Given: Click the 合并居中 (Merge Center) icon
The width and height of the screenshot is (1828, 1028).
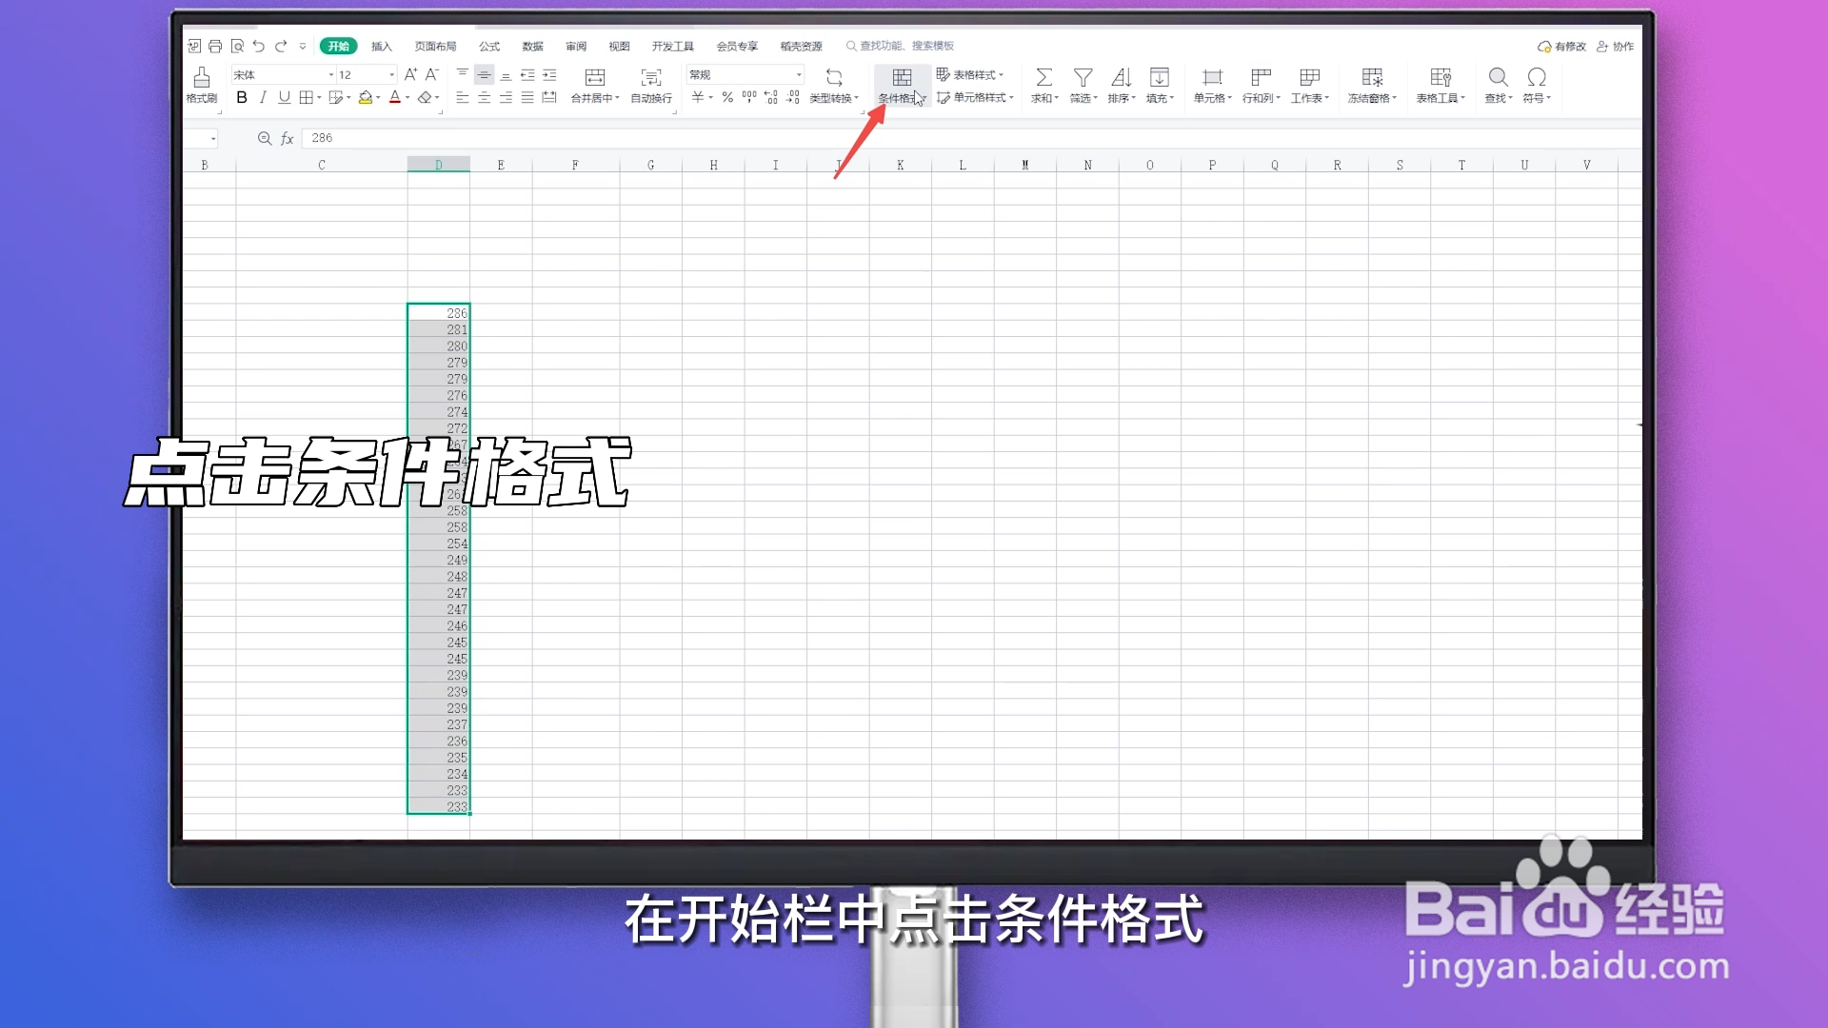Looking at the screenshot, I should coord(592,86).
